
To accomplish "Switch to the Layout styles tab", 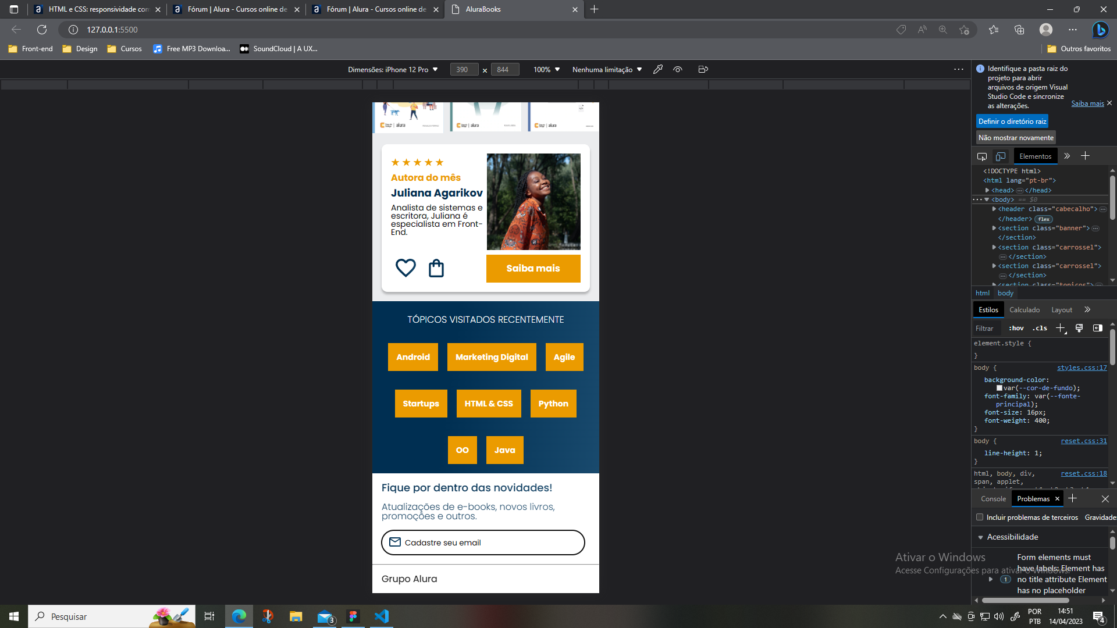I will [1062, 310].
